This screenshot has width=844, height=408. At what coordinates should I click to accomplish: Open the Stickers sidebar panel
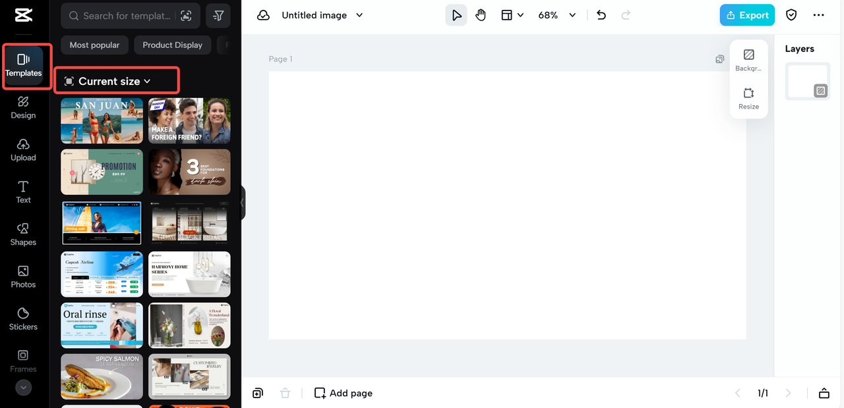[x=23, y=319]
